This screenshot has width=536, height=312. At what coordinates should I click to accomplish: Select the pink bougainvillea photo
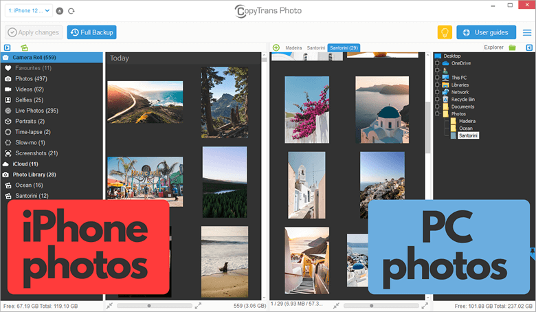coord(306,109)
